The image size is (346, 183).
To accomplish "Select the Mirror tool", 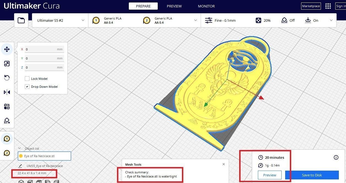I will 7,92.
